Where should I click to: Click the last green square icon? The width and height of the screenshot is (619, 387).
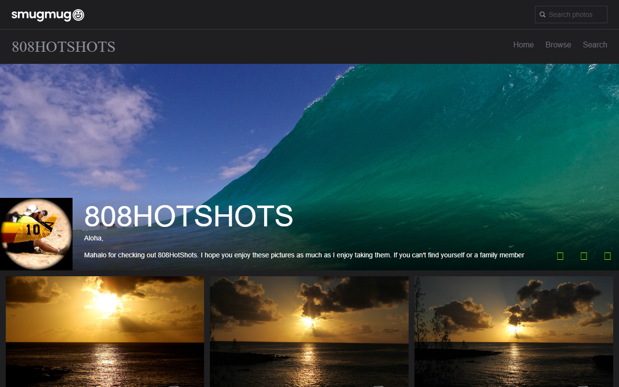tap(607, 256)
